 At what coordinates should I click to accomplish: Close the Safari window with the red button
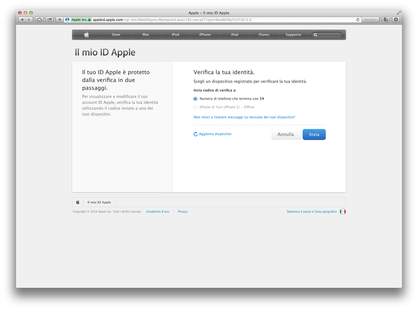coord(20,13)
